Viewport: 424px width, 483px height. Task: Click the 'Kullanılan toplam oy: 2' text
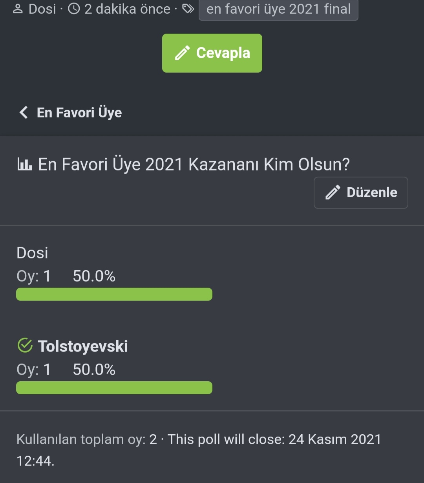86,439
